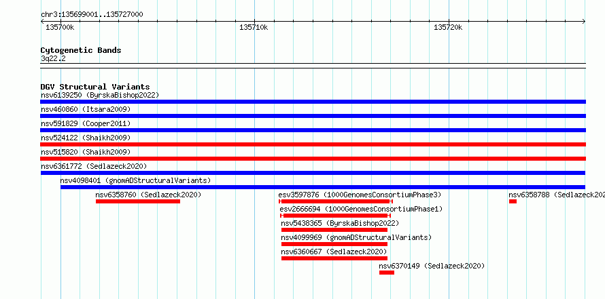Click the 135700k ruler label
The image size is (605, 299).
point(60,27)
